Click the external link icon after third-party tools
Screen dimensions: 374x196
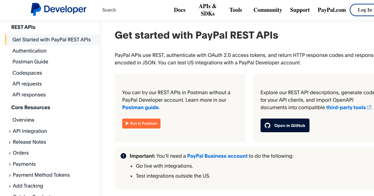click(x=369, y=107)
